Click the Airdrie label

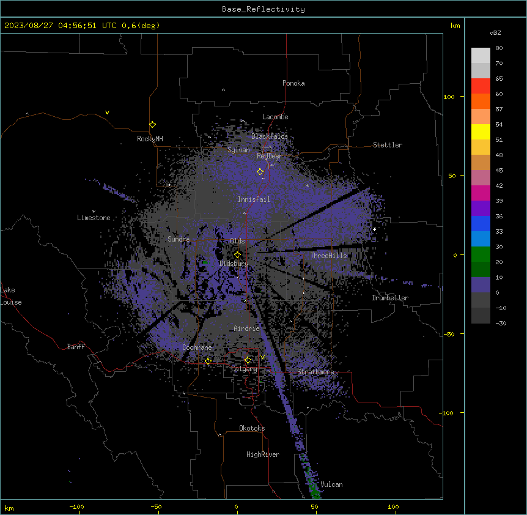[247, 328]
